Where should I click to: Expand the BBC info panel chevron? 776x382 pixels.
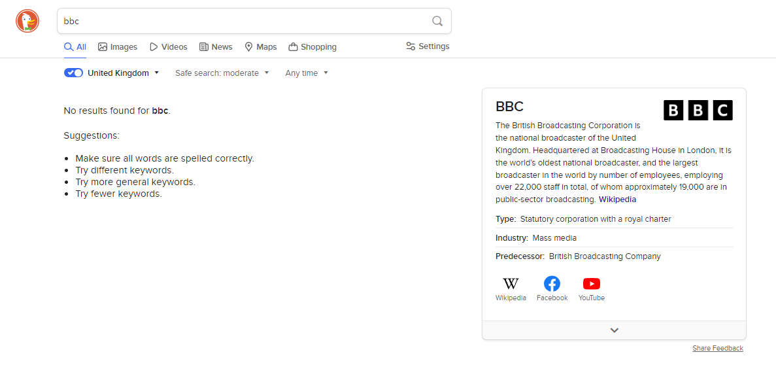pos(614,330)
